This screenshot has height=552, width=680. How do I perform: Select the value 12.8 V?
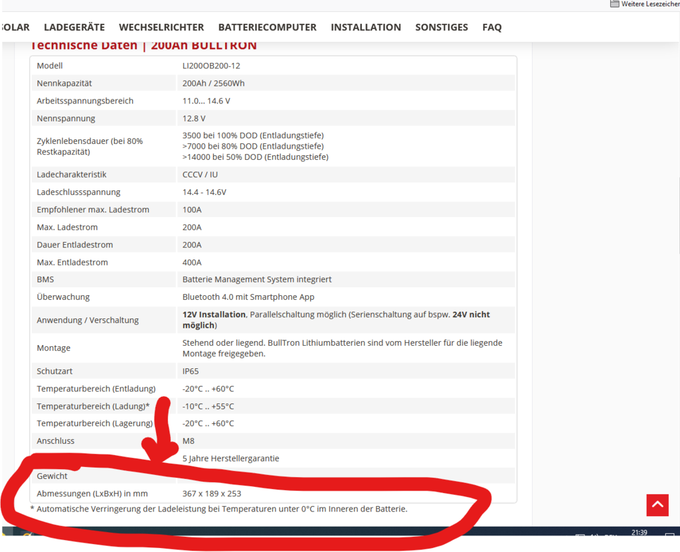pos(194,118)
